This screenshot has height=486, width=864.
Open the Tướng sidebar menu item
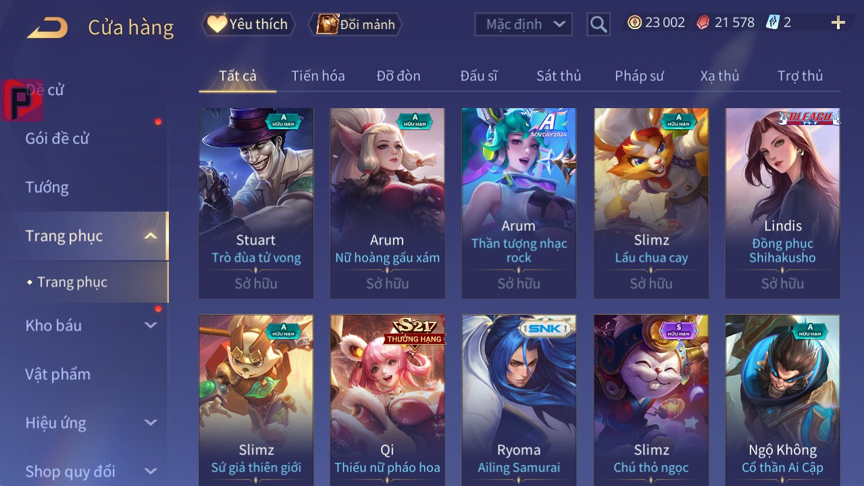pyautogui.click(x=47, y=187)
